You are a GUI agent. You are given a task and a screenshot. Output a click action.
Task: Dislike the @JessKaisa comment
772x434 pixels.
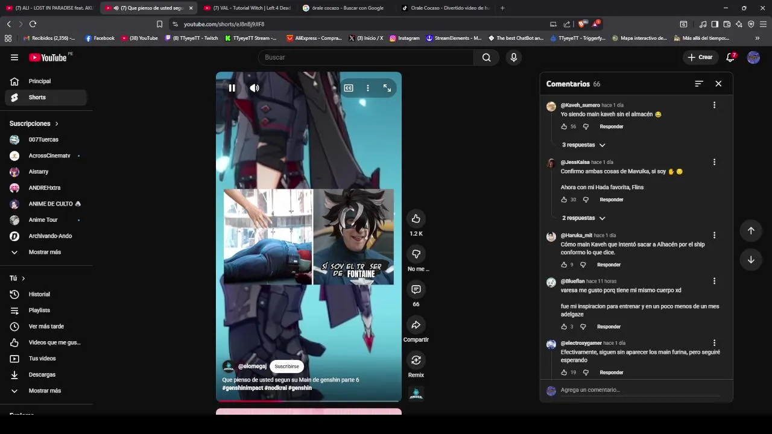coord(586,200)
